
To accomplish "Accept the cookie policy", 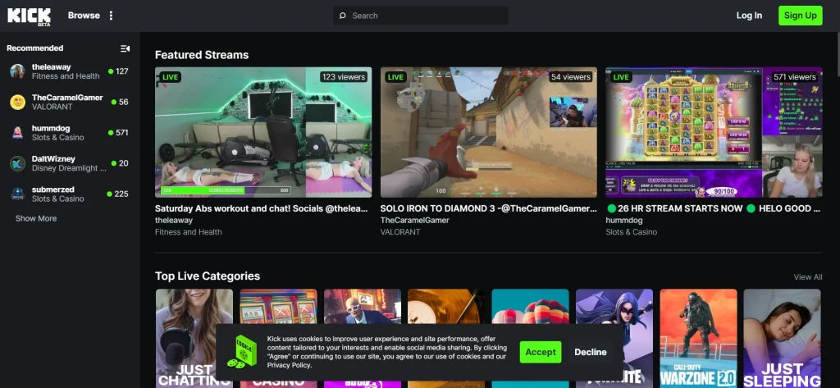I will [541, 352].
